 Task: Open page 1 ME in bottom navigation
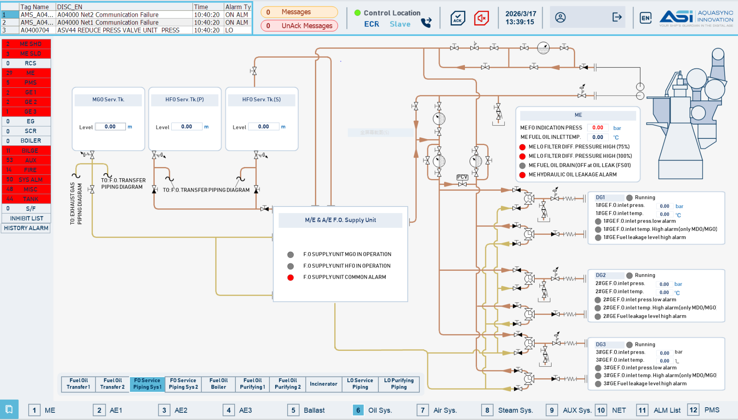[x=42, y=410]
